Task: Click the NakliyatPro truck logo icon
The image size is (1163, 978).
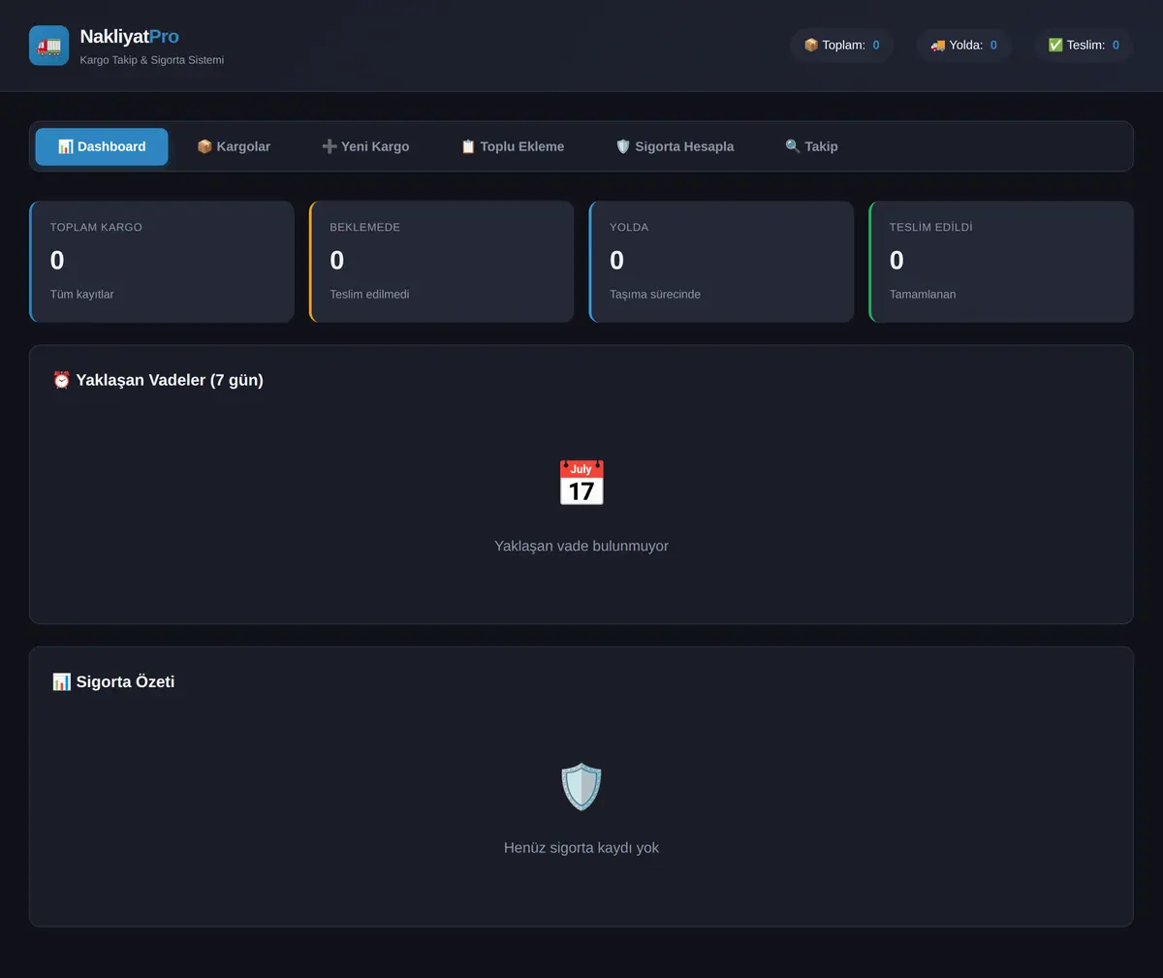Action: coord(48,46)
